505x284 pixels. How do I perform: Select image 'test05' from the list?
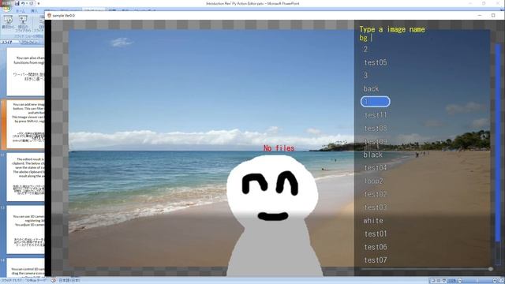click(376, 62)
